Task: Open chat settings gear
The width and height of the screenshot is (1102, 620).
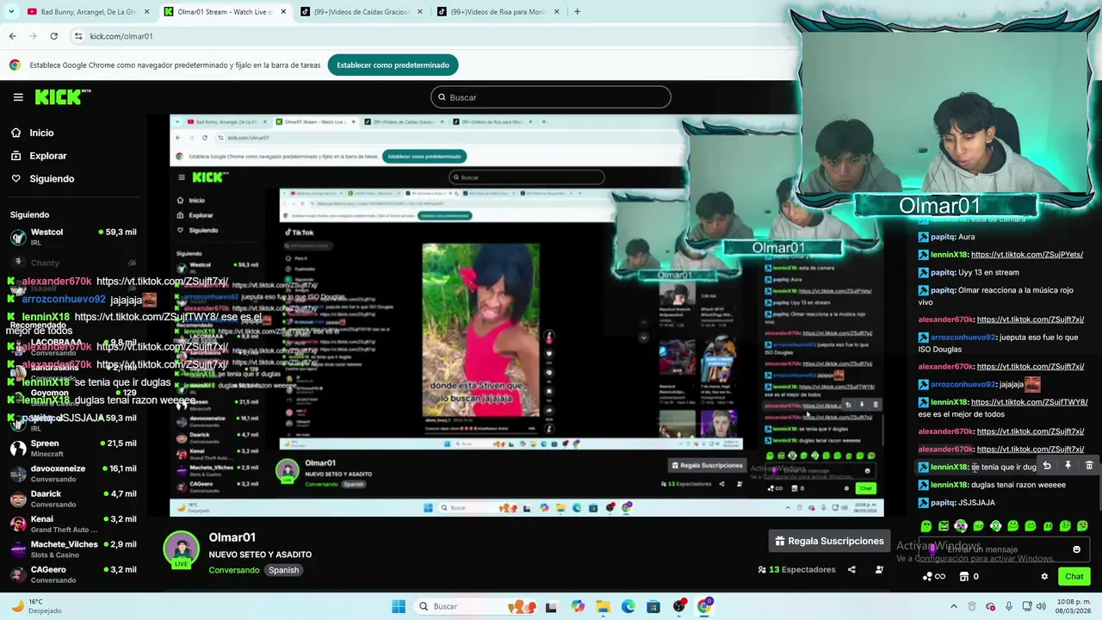Action: 1044,577
